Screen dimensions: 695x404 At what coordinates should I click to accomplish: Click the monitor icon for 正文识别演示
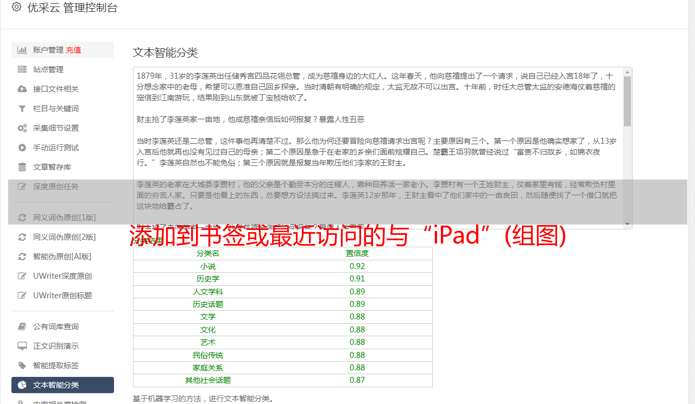(22, 346)
